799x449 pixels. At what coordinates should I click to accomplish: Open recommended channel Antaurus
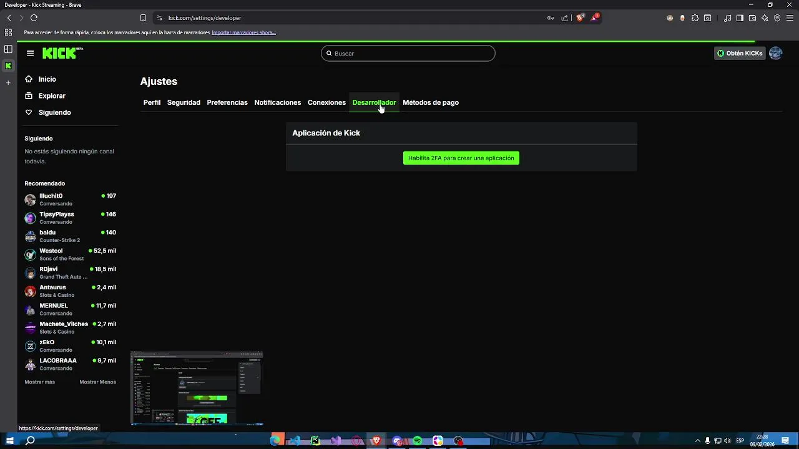click(x=70, y=291)
